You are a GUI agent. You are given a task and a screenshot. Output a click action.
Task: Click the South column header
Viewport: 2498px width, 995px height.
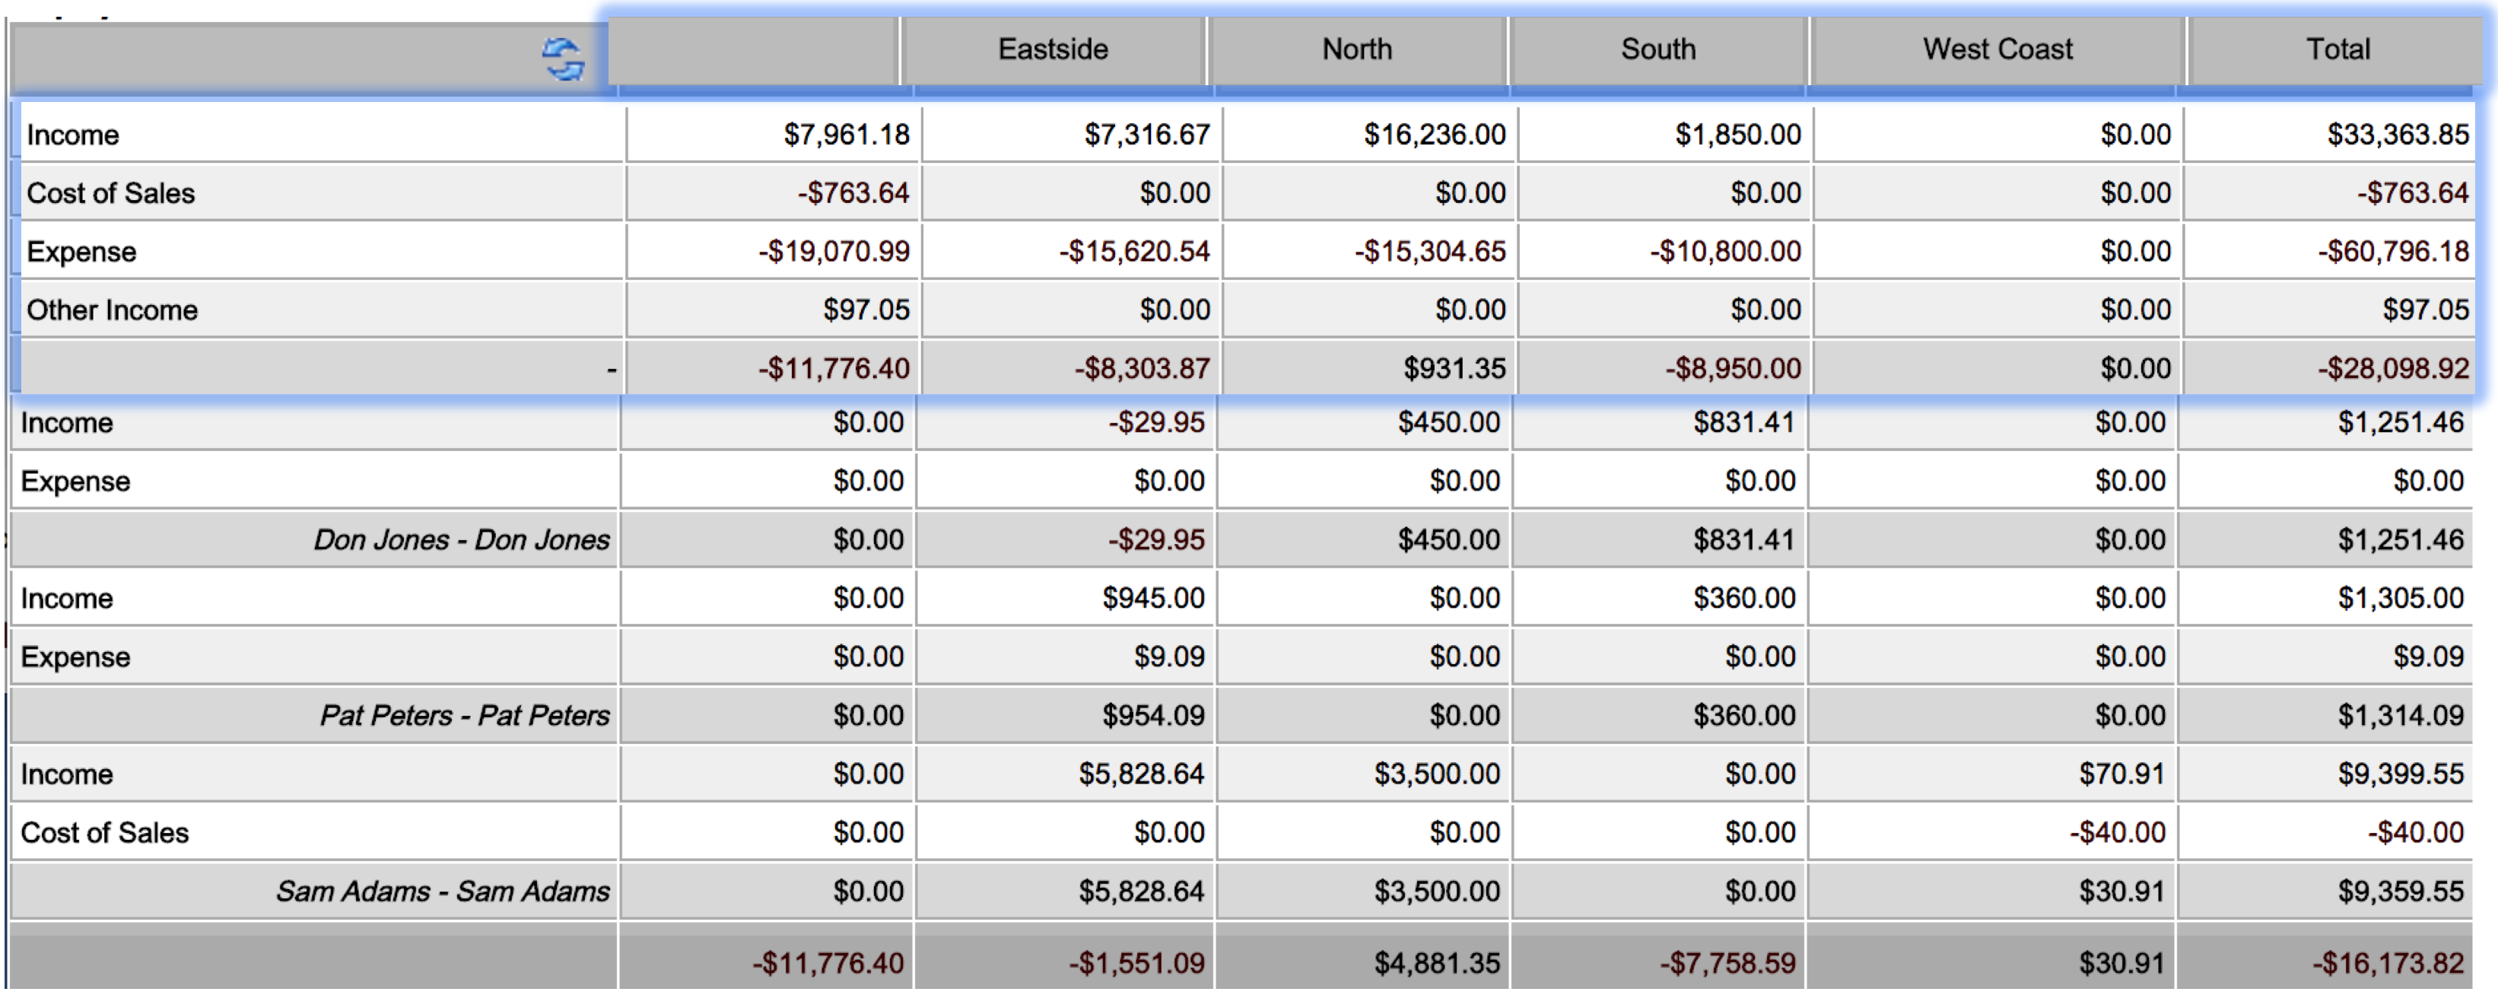point(1657,50)
